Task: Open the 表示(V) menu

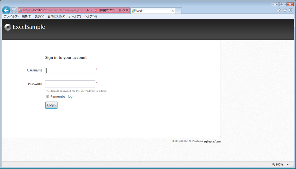Action: click(39, 16)
